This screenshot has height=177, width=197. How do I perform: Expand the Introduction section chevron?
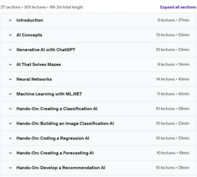tap(10, 20)
